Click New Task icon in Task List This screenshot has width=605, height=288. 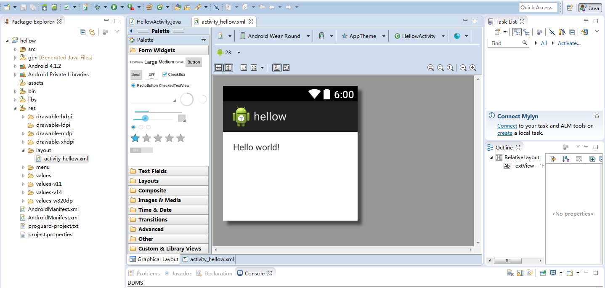[x=498, y=32]
